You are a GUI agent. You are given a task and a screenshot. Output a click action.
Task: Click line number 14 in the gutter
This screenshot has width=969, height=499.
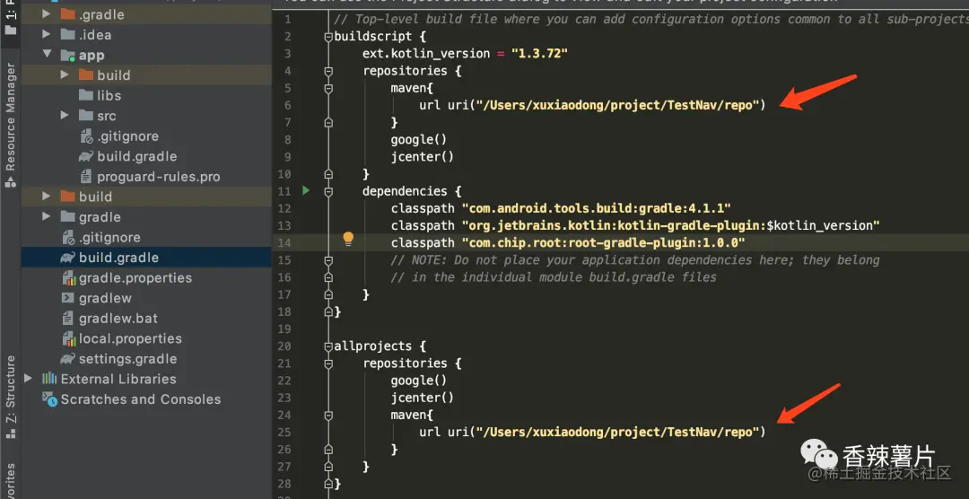point(284,242)
